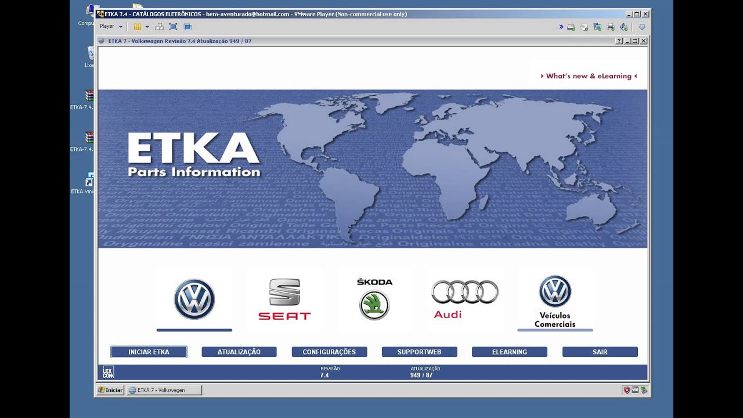The image size is (743, 418).
Task: Click the ETKA window help question mark
Action: point(619,41)
